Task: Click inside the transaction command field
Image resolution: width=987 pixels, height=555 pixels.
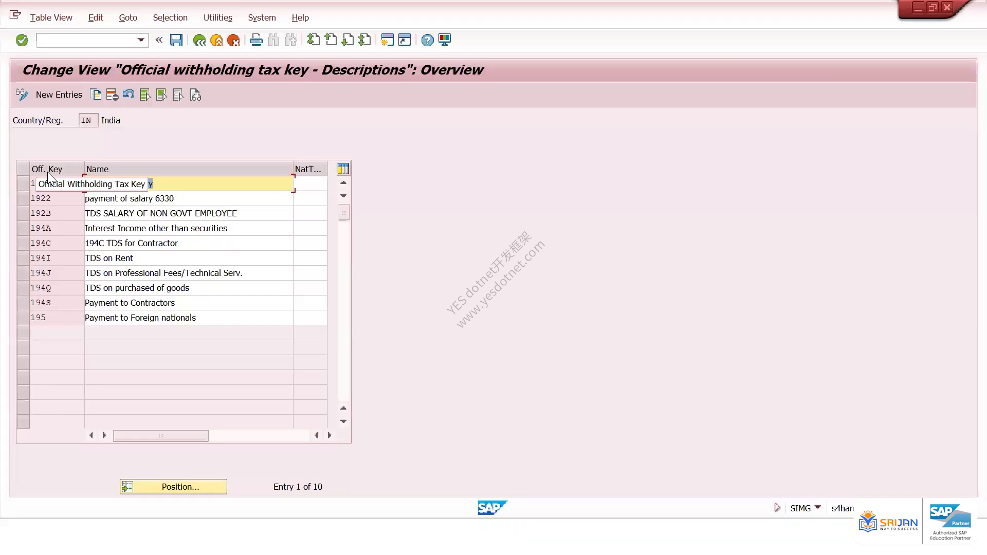Action: 86,40
